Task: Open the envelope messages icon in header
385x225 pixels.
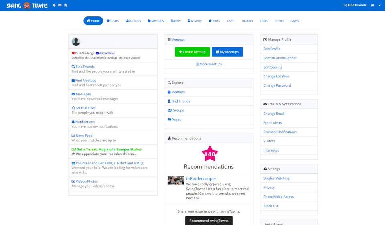Action: coord(60,5)
